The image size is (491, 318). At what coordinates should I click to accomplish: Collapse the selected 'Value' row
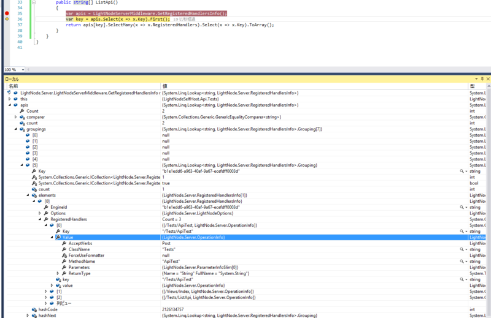coord(52,237)
